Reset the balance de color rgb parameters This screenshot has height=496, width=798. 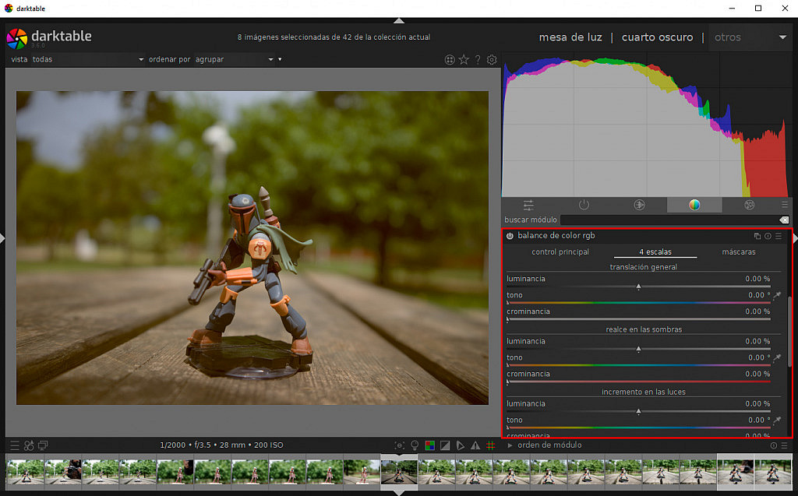tap(767, 235)
